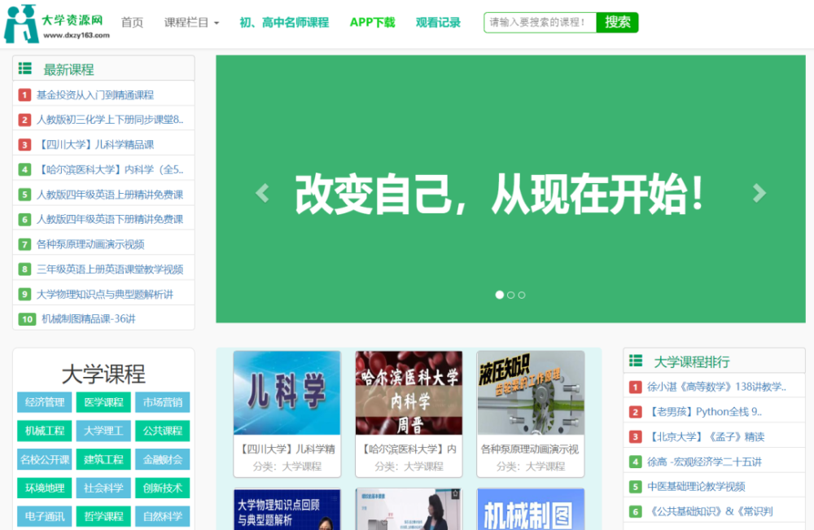Image resolution: width=814 pixels, height=530 pixels.
Task: Select the 机械工程 category button
Action: [45, 431]
